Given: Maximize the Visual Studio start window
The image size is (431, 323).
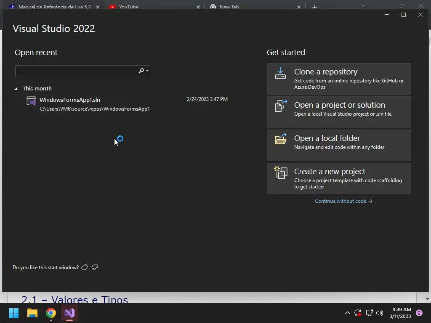Looking at the screenshot, I should (x=404, y=15).
